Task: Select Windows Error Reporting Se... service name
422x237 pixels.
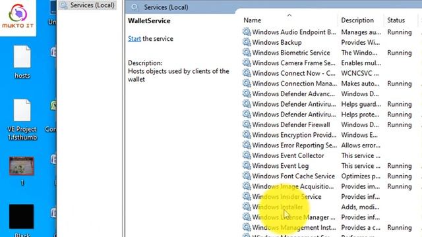Action: (x=295, y=145)
